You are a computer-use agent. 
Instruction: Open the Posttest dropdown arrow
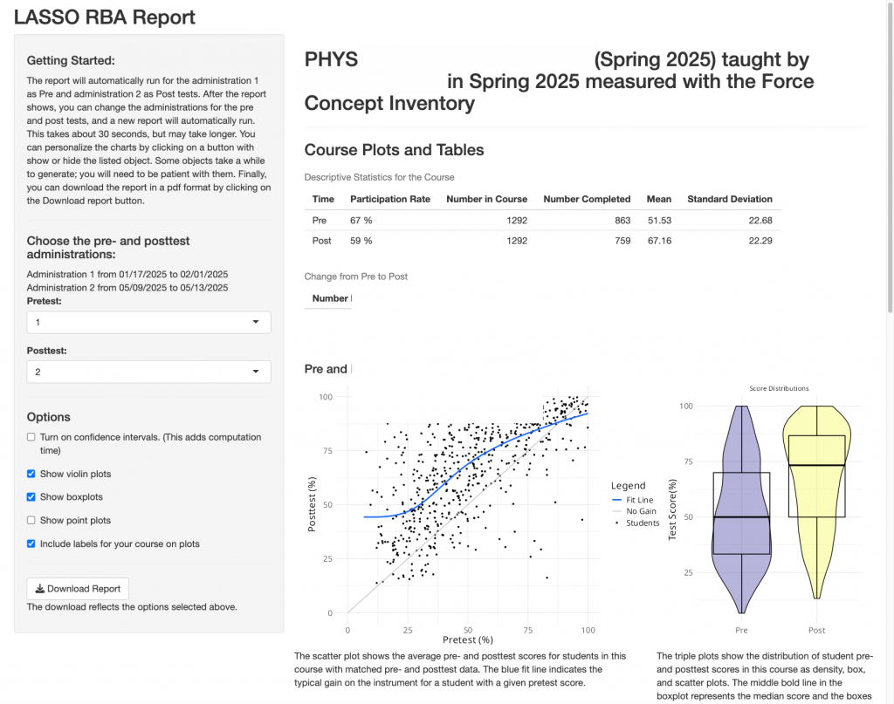256,372
